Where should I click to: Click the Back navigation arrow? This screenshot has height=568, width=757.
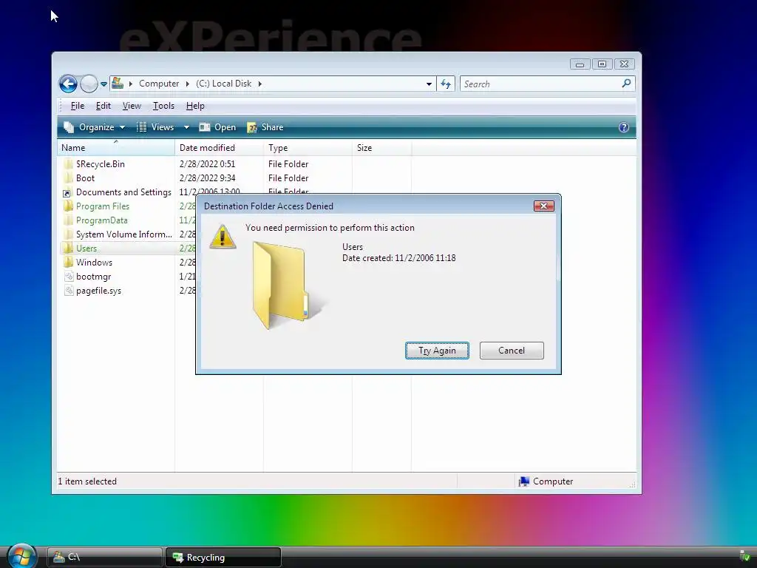click(x=68, y=84)
